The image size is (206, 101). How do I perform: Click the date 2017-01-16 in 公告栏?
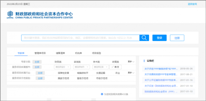click(x=186, y=80)
